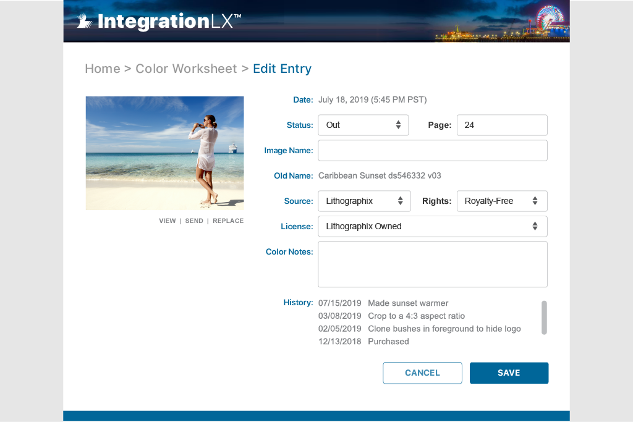The height and width of the screenshot is (422, 633).
Task: Click the History list scrollbar
Action: 544,318
